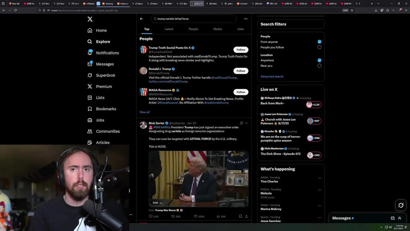The width and height of the screenshot is (410, 231).
Task: Open a new browser tab
Action: [372, 4]
